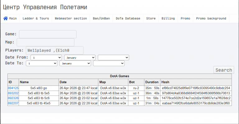Select the DoTa Database menu item
The width and height of the screenshot is (239, 124).
click(x=128, y=18)
